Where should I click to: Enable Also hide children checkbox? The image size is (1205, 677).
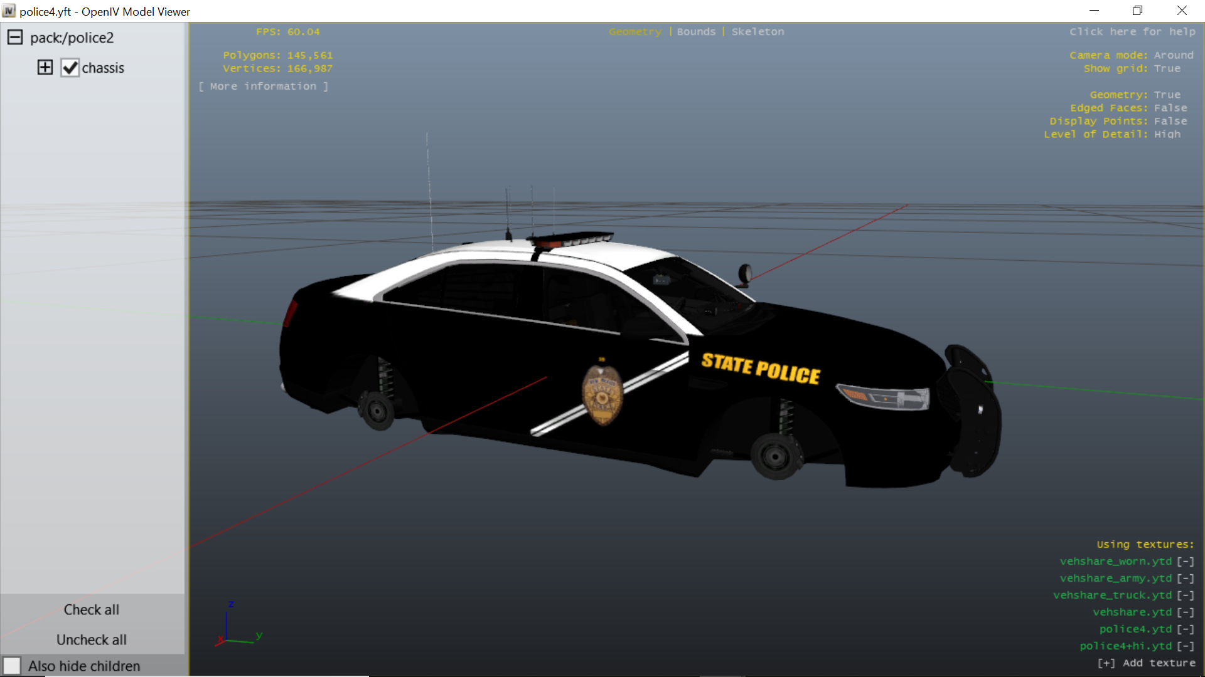[x=12, y=666]
